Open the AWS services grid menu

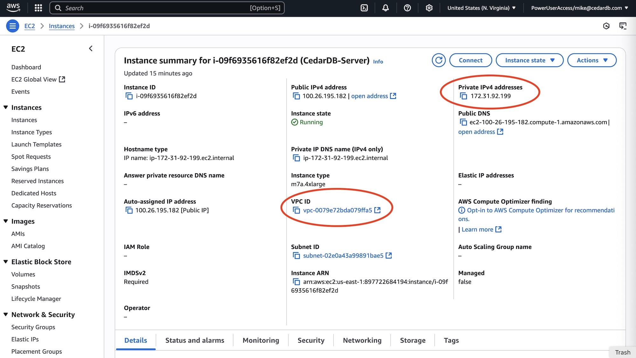(38, 8)
